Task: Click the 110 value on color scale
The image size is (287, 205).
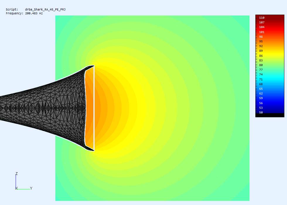Action: pos(262,18)
